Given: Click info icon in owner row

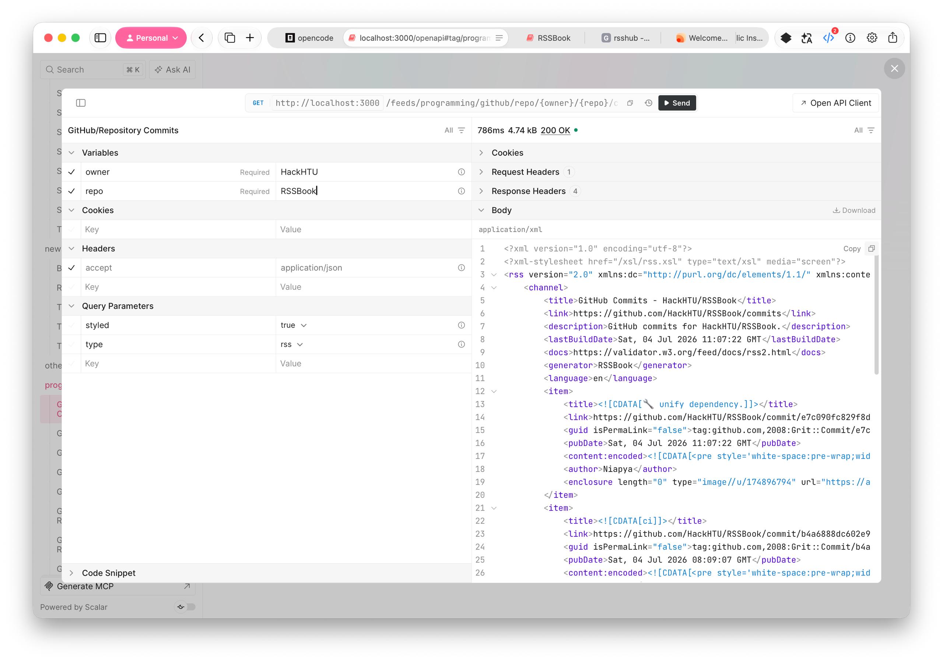Looking at the screenshot, I should coord(461,172).
